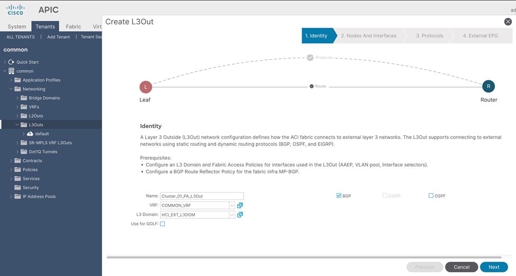516x276 pixels.
Task: Click the Leaf node circle
Action: pos(146,87)
